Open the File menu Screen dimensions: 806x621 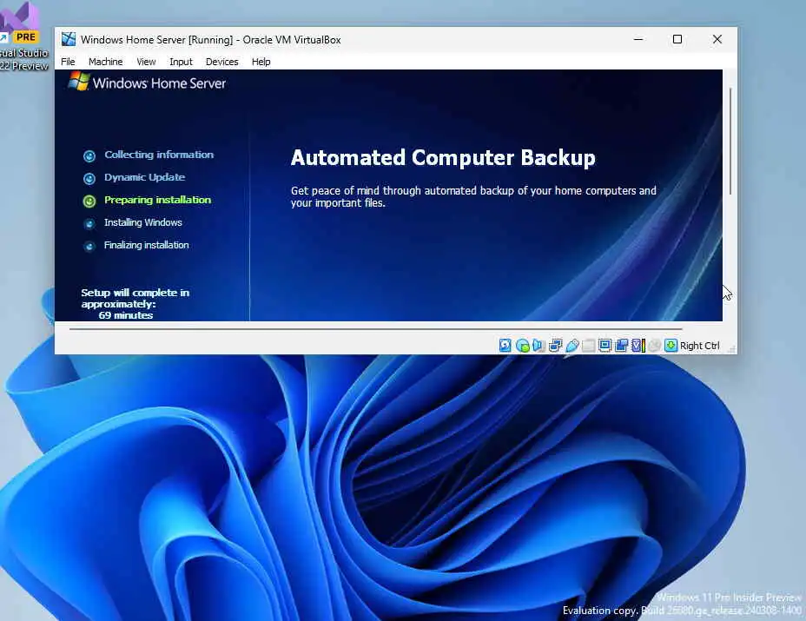(68, 62)
